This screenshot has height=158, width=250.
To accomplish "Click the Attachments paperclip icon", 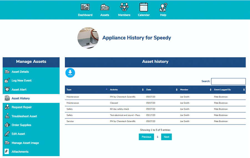I will click(x=7, y=152).
